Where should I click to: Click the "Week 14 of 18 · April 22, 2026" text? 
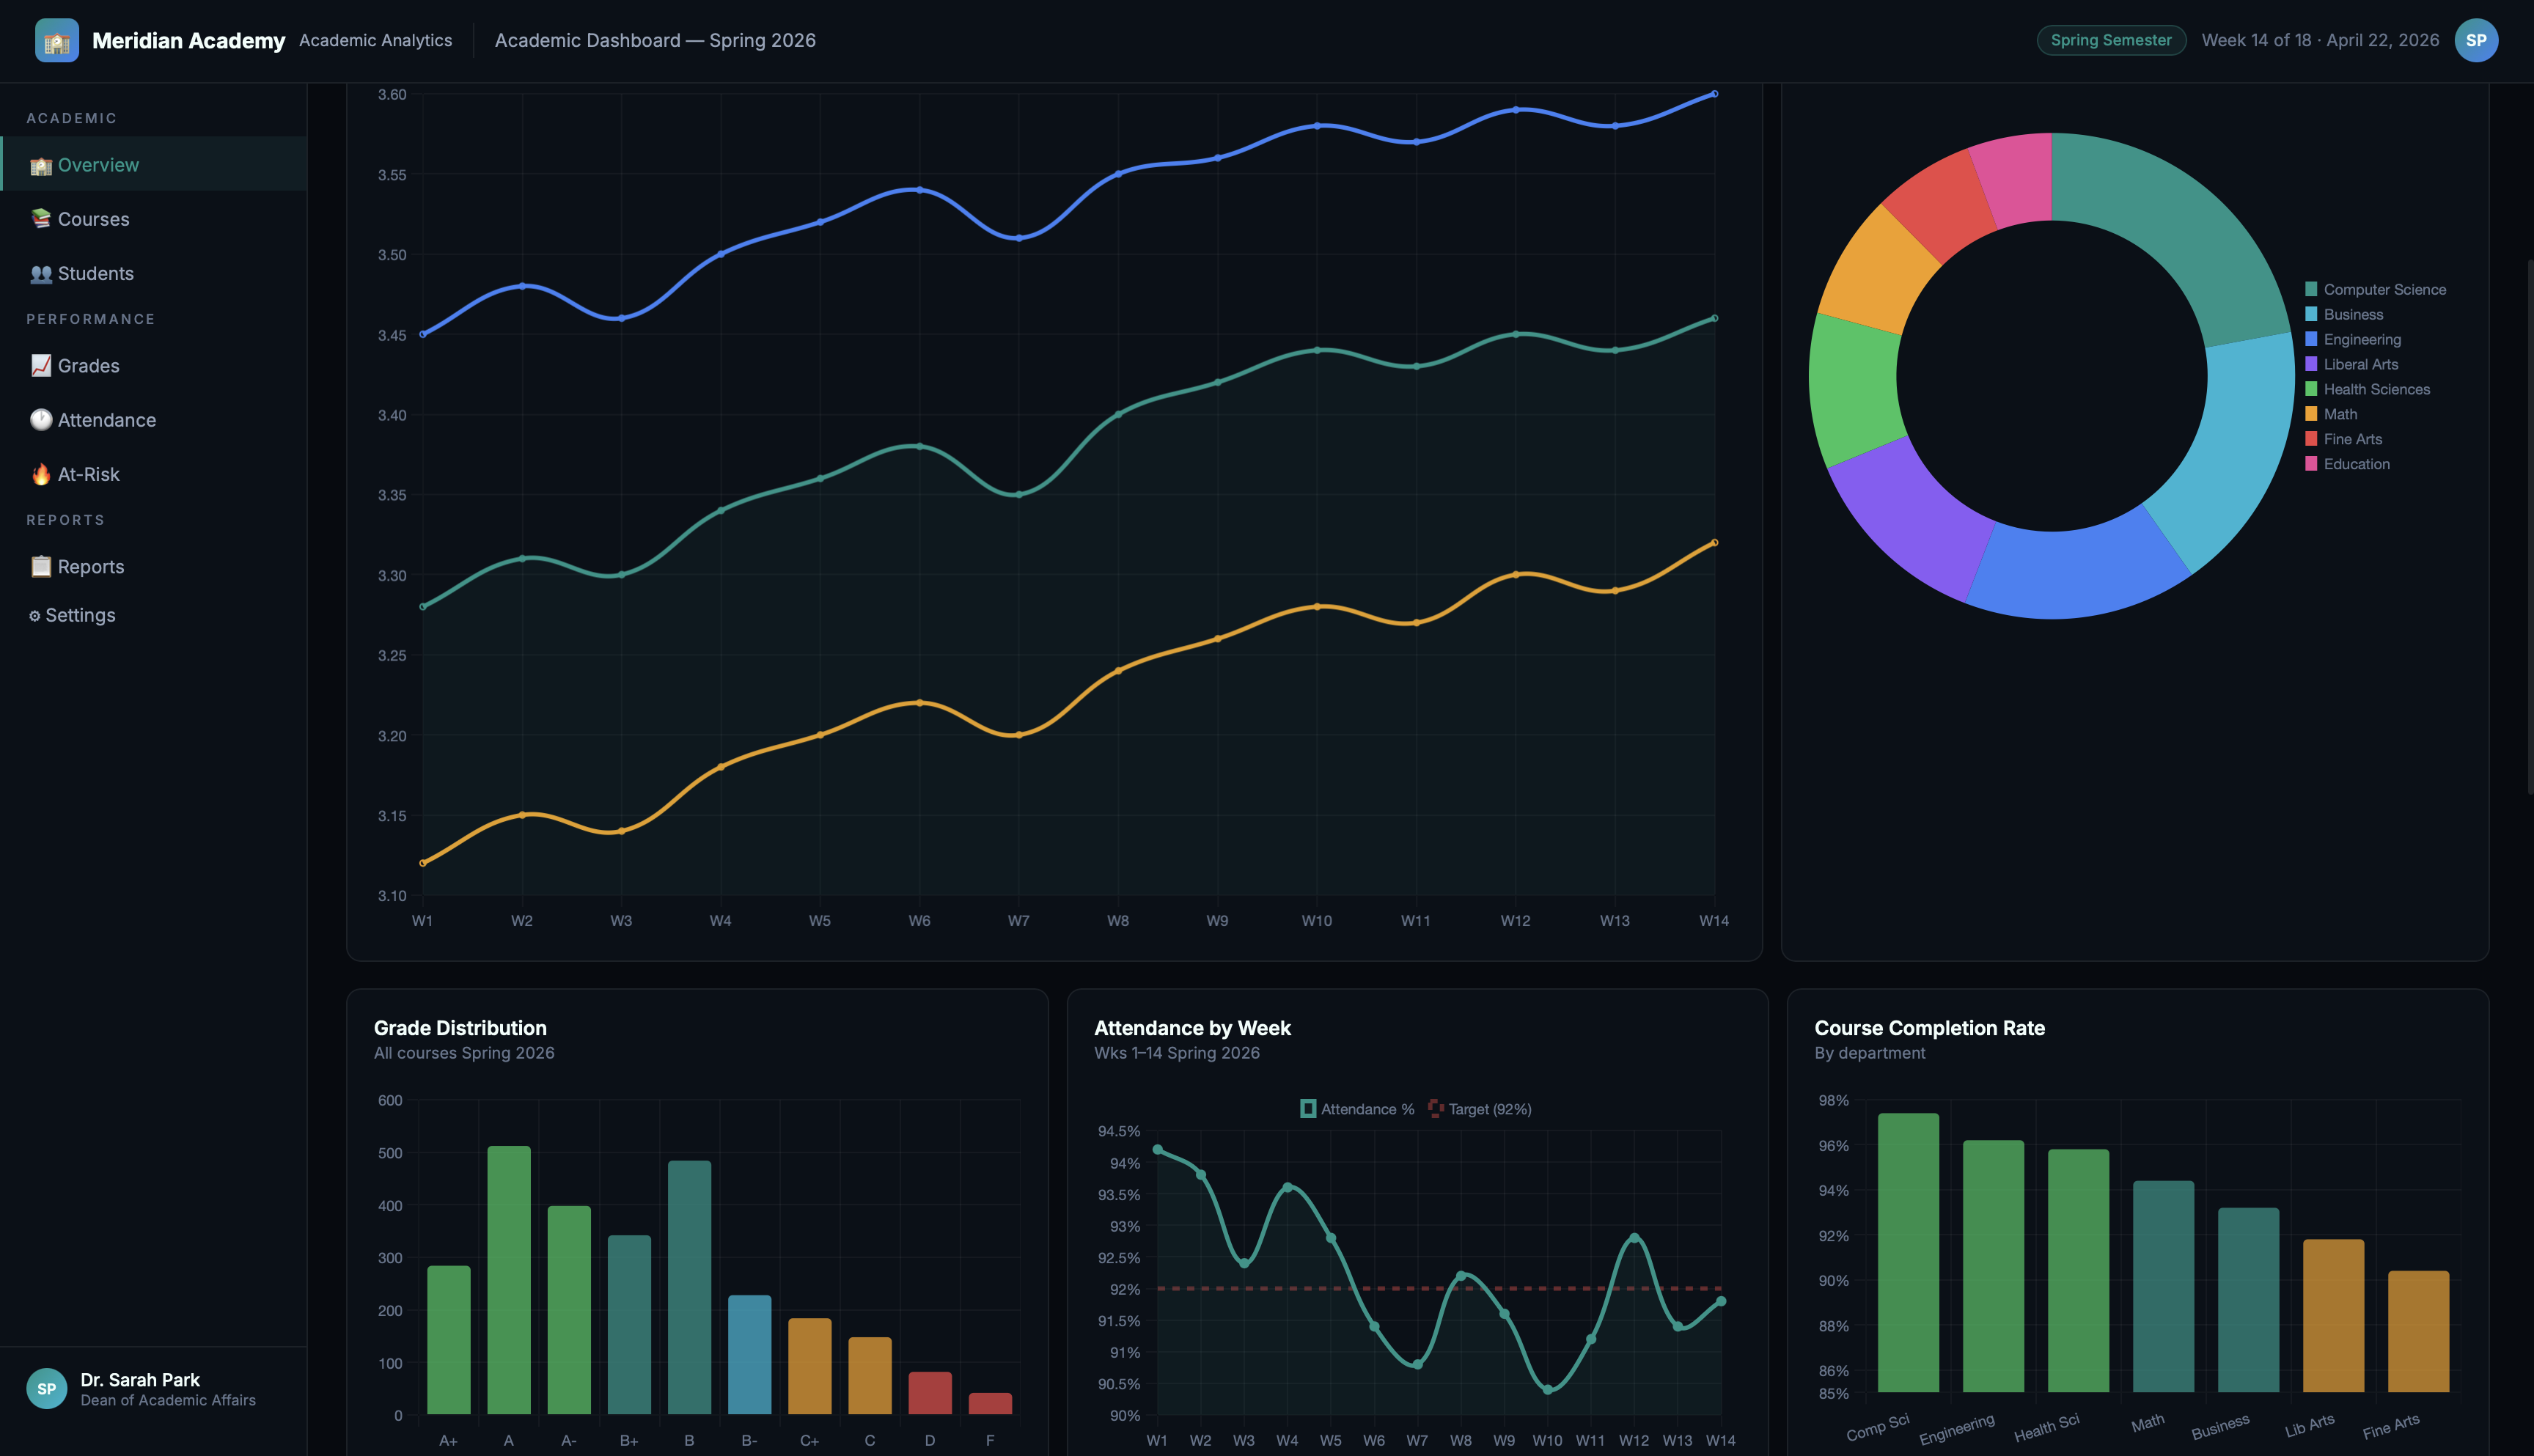pyautogui.click(x=2320, y=40)
